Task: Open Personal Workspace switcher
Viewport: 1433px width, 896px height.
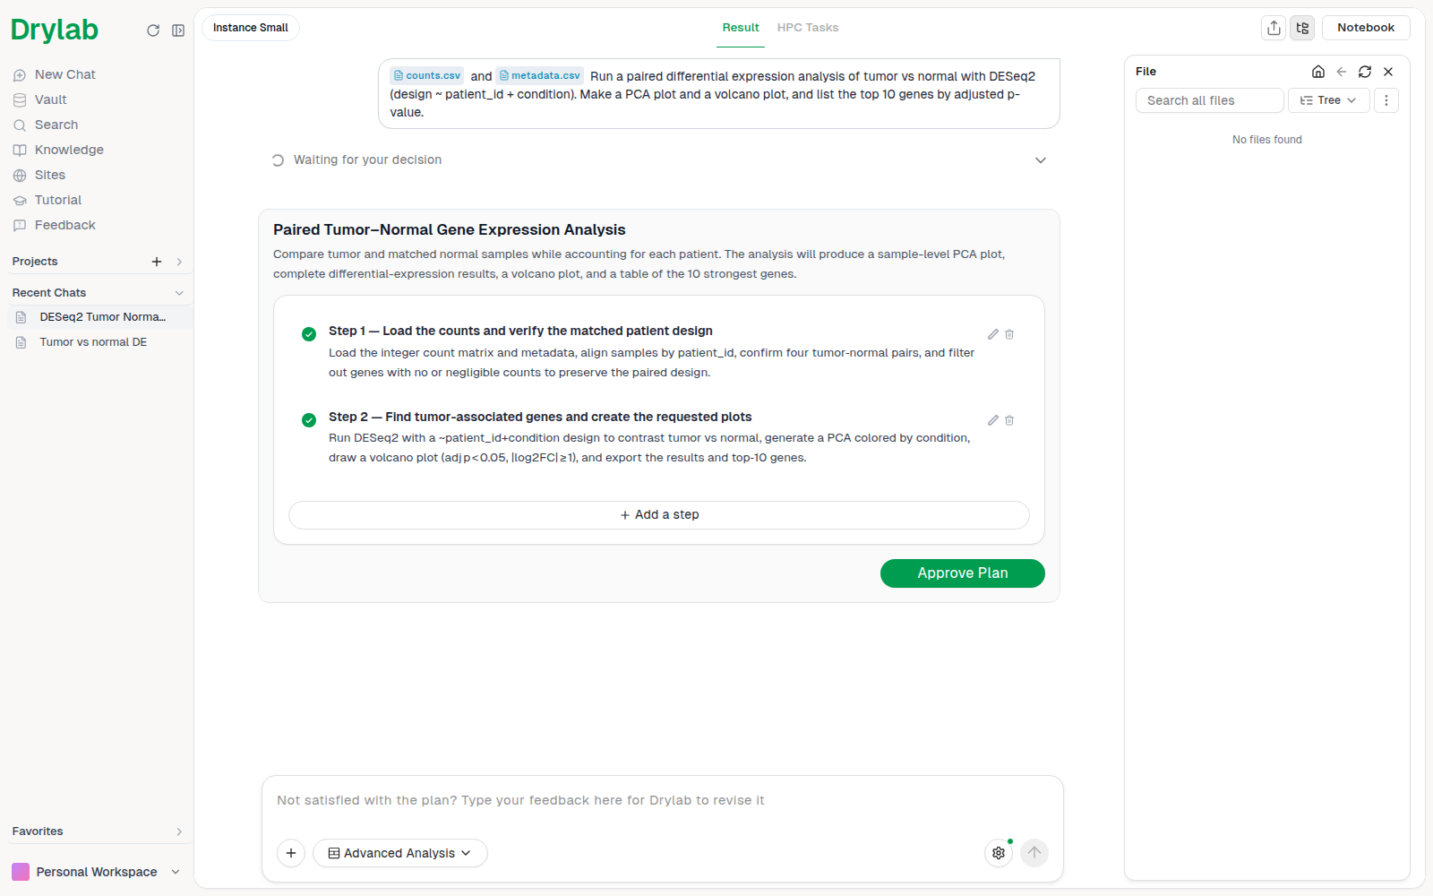Action: (96, 872)
